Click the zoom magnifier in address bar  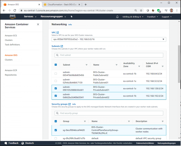click(x=136, y=10)
